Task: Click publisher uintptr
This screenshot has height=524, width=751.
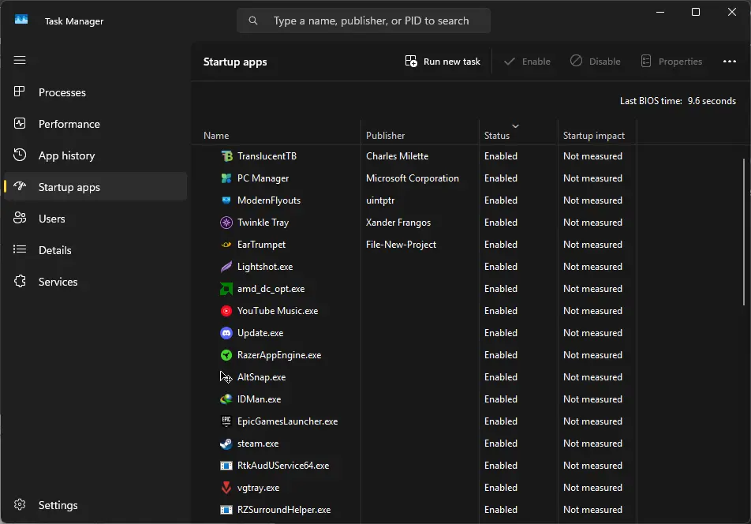Action: [380, 200]
